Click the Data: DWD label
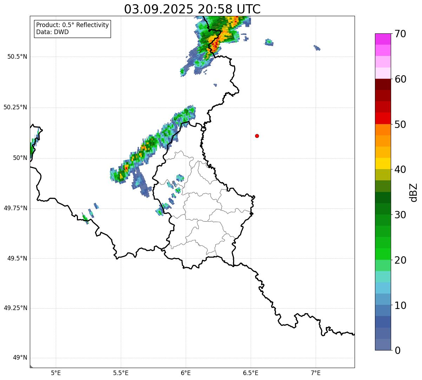422x380 pixels. 52,32
